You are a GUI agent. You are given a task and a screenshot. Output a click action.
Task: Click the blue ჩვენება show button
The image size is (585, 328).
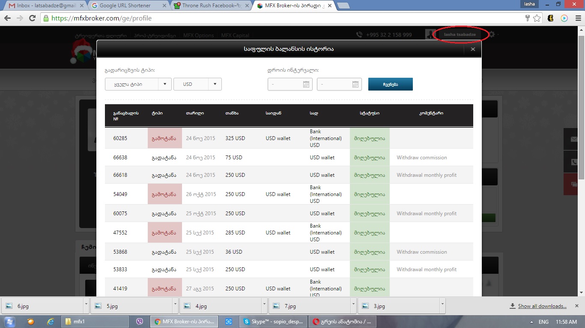point(391,84)
